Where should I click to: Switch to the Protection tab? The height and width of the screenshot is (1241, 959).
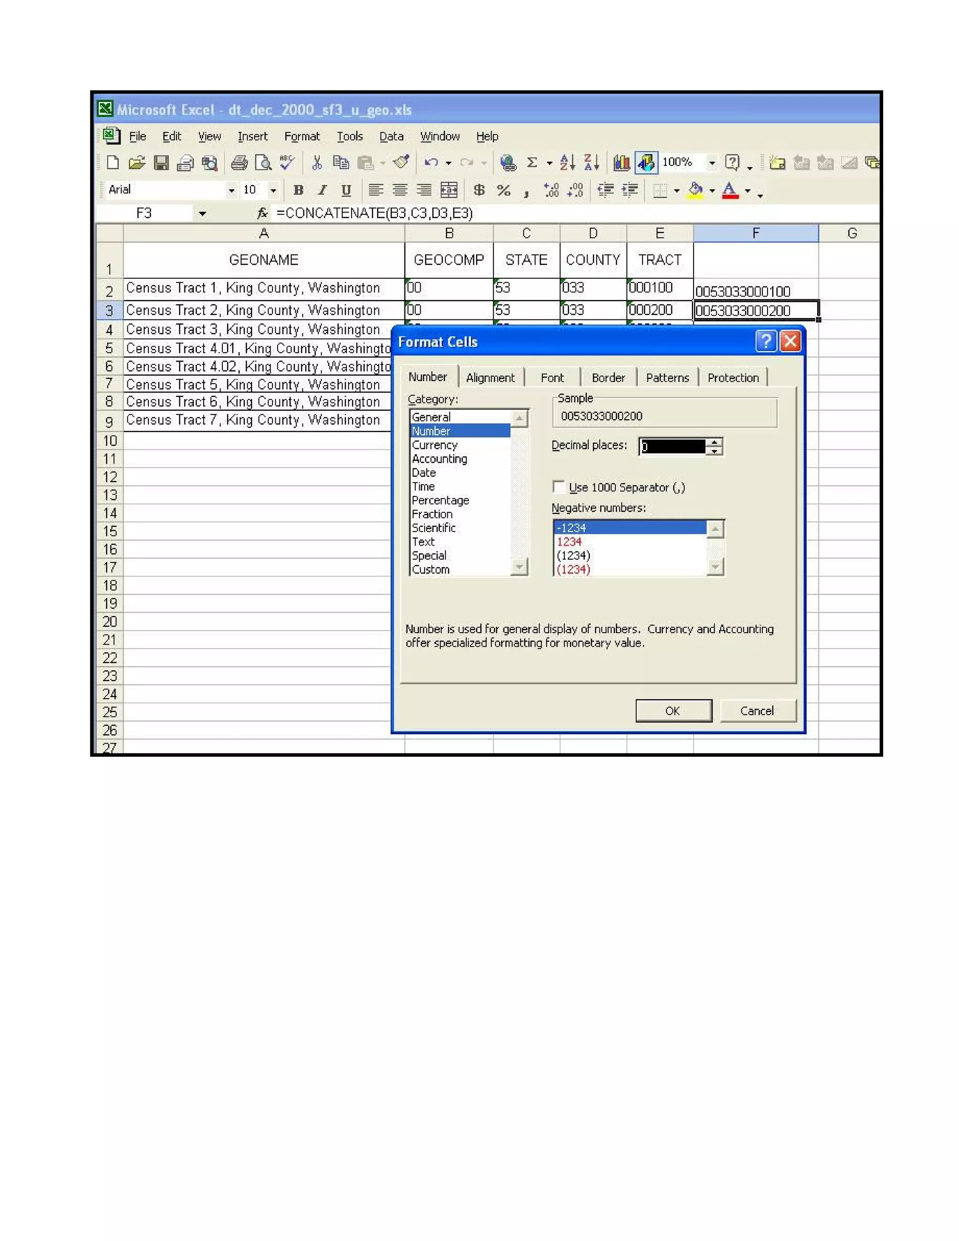pyautogui.click(x=733, y=377)
